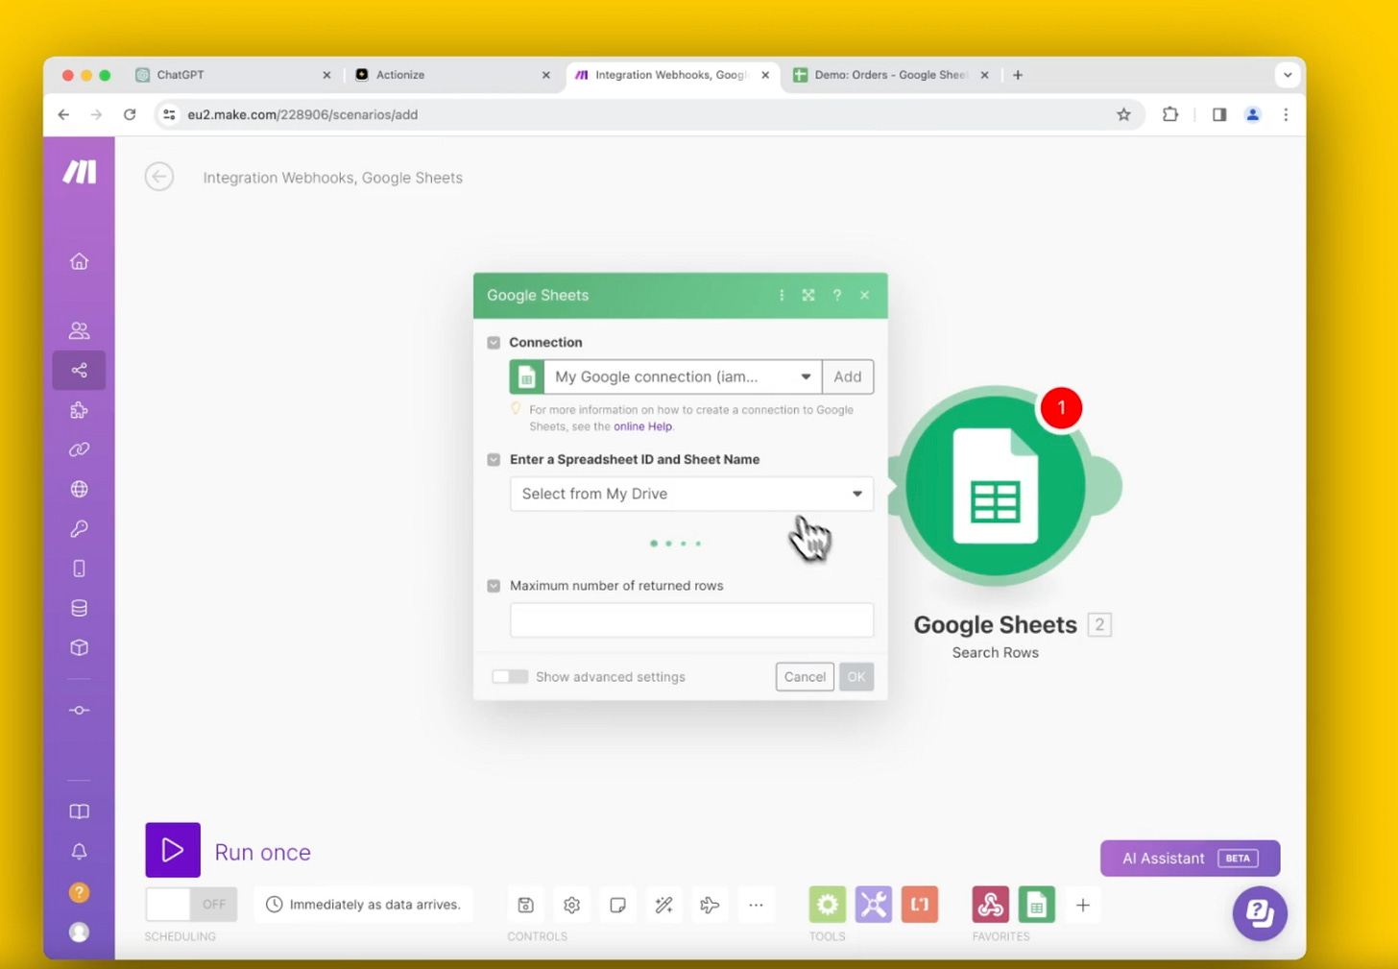The width and height of the screenshot is (1398, 969).
Task: Click the Auto-align magic wand icon
Action: coord(663,905)
